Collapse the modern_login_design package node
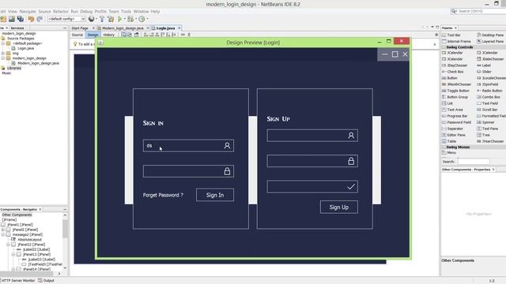This screenshot has width=506, height=284. click(3, 58)
